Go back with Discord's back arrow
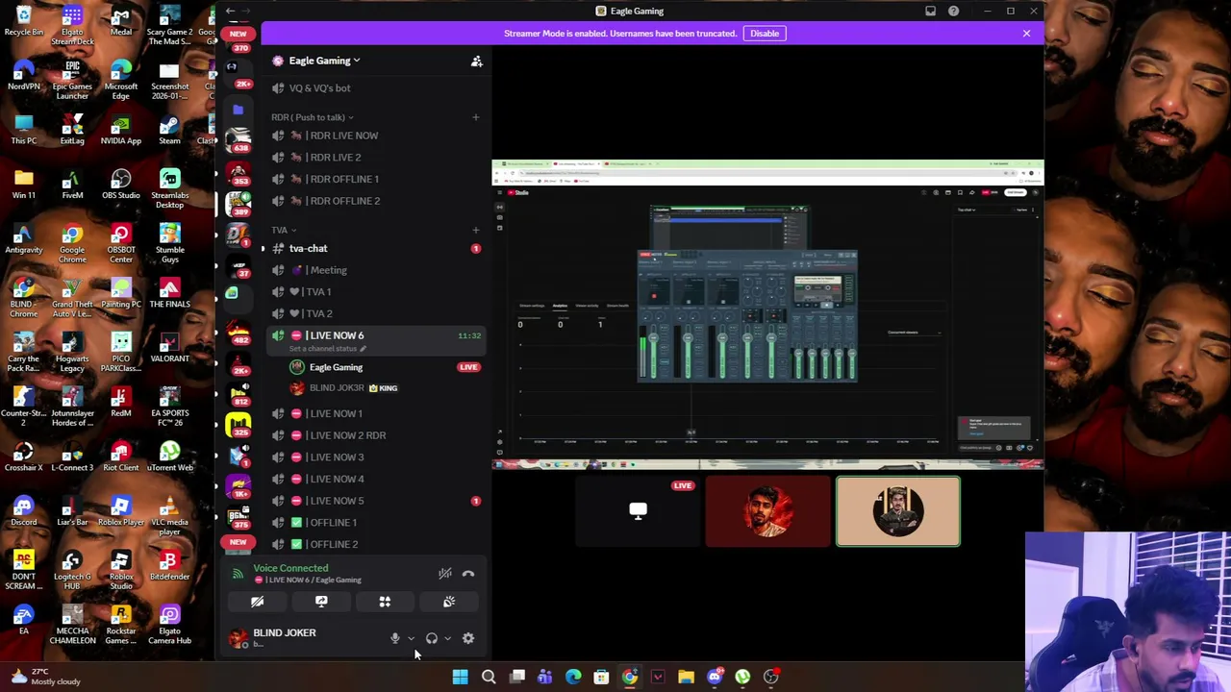The width and height of the screenshot is (1231, 692). pos(230,11)
